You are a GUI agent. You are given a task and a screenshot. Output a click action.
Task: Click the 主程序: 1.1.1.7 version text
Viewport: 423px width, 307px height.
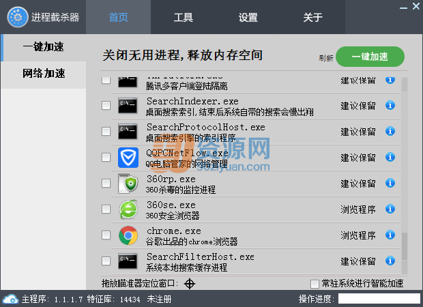coord(52,299)
